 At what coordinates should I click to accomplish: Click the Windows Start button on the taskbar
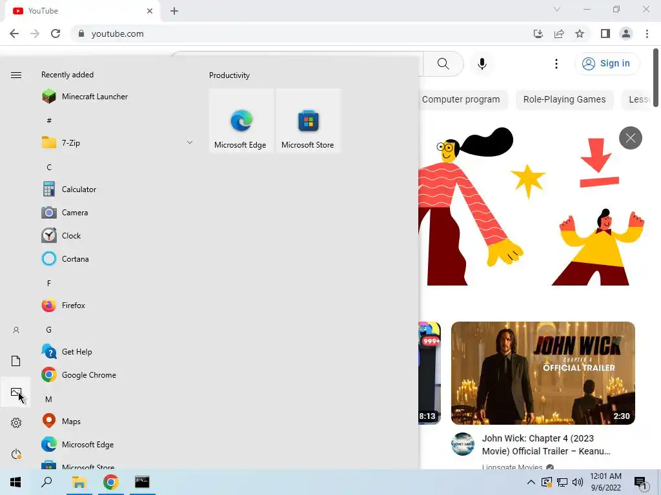(x=15, y=482)
